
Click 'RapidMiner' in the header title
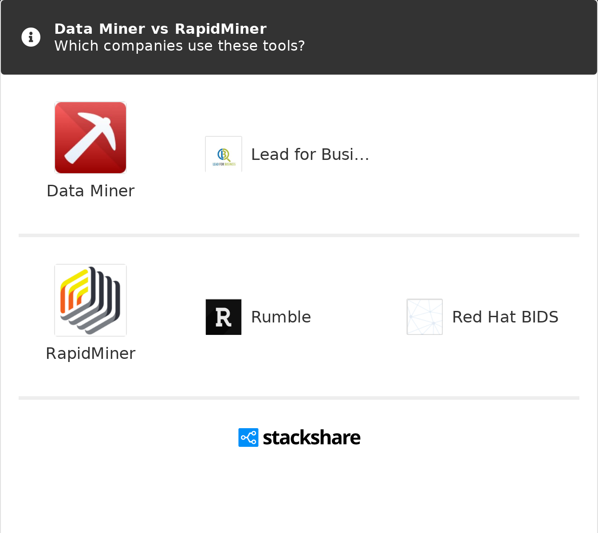220,29
